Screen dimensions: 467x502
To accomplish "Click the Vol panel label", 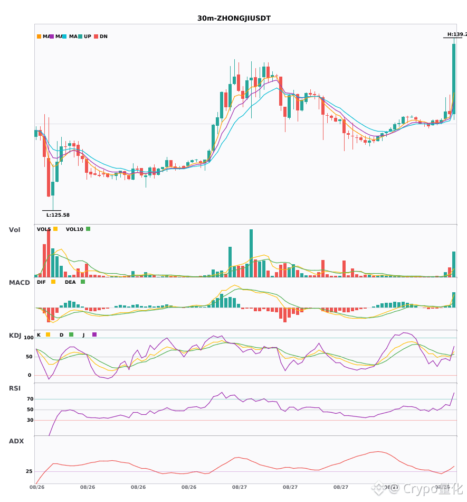I will coord(14,230).
